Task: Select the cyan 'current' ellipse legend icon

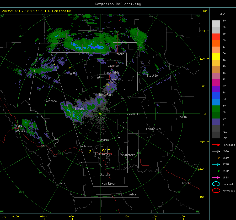Action: [216, 184]
